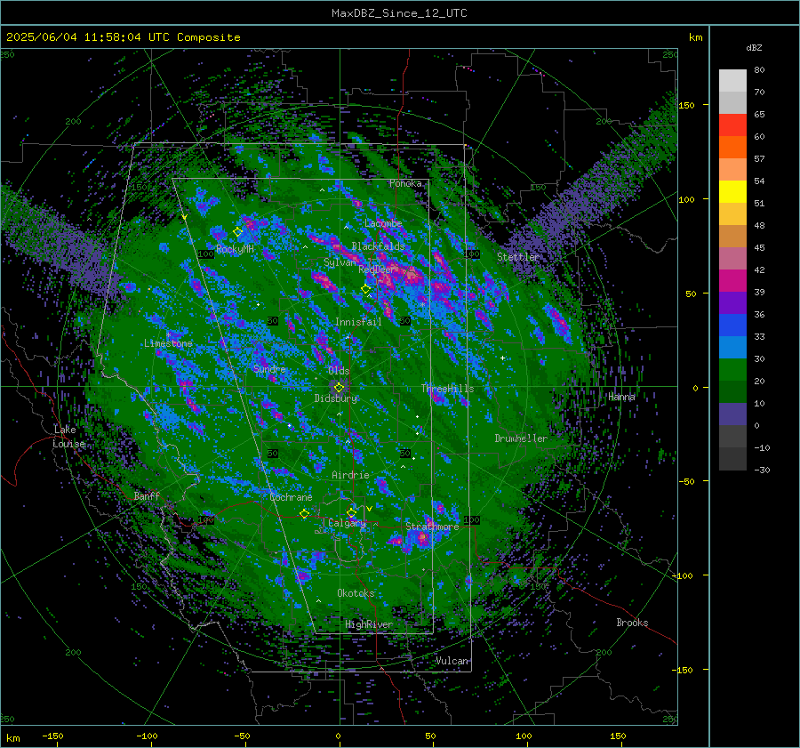The image size is (800, 748).
Task: Click the Cochrane label
Action: click(x=291, y=497)
